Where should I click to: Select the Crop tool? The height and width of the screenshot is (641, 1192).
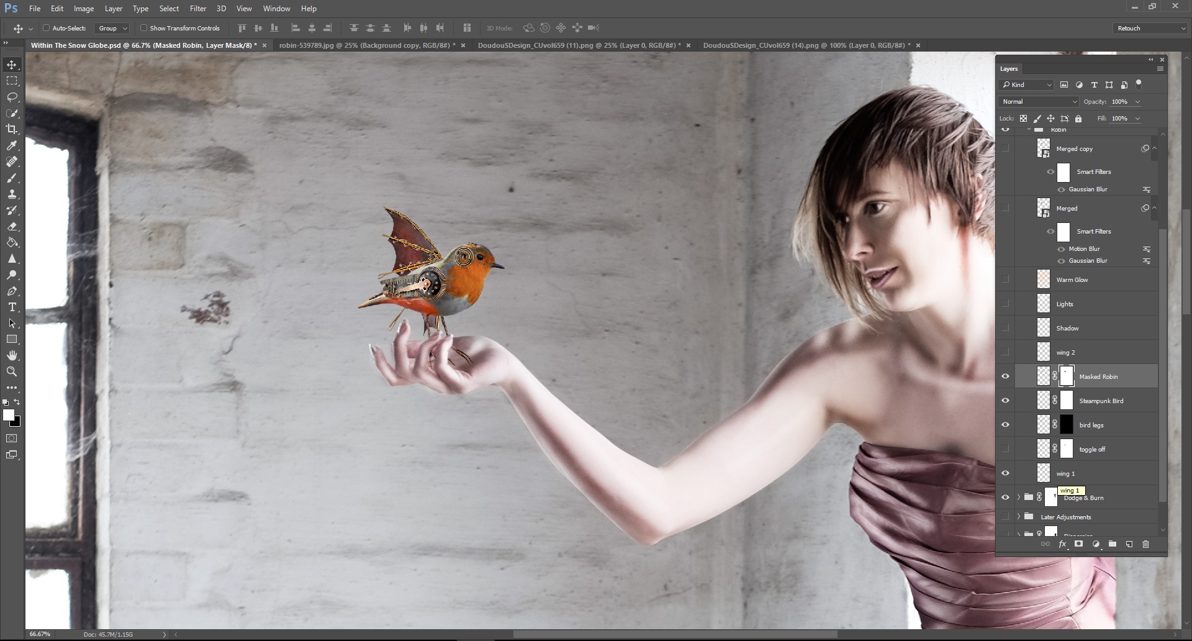click(x=12, y=129)
